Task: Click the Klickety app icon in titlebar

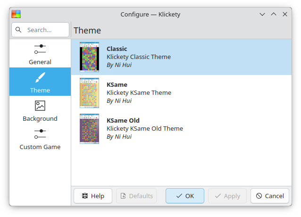Action: [16, 14]
